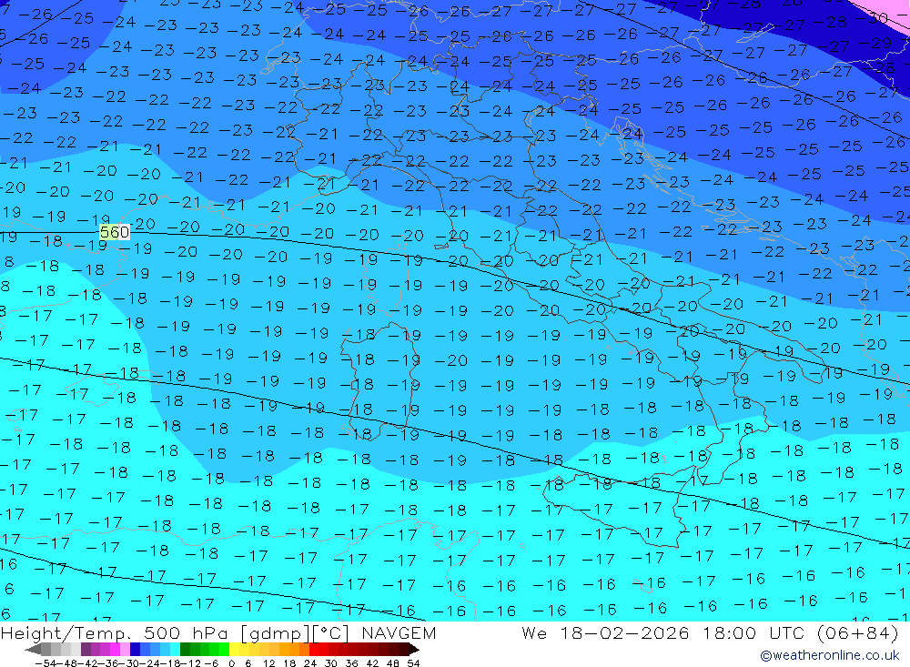Pick the darkest green legend swatch
This screenshot has width=910, height=667.
click(x=185, y=650)
